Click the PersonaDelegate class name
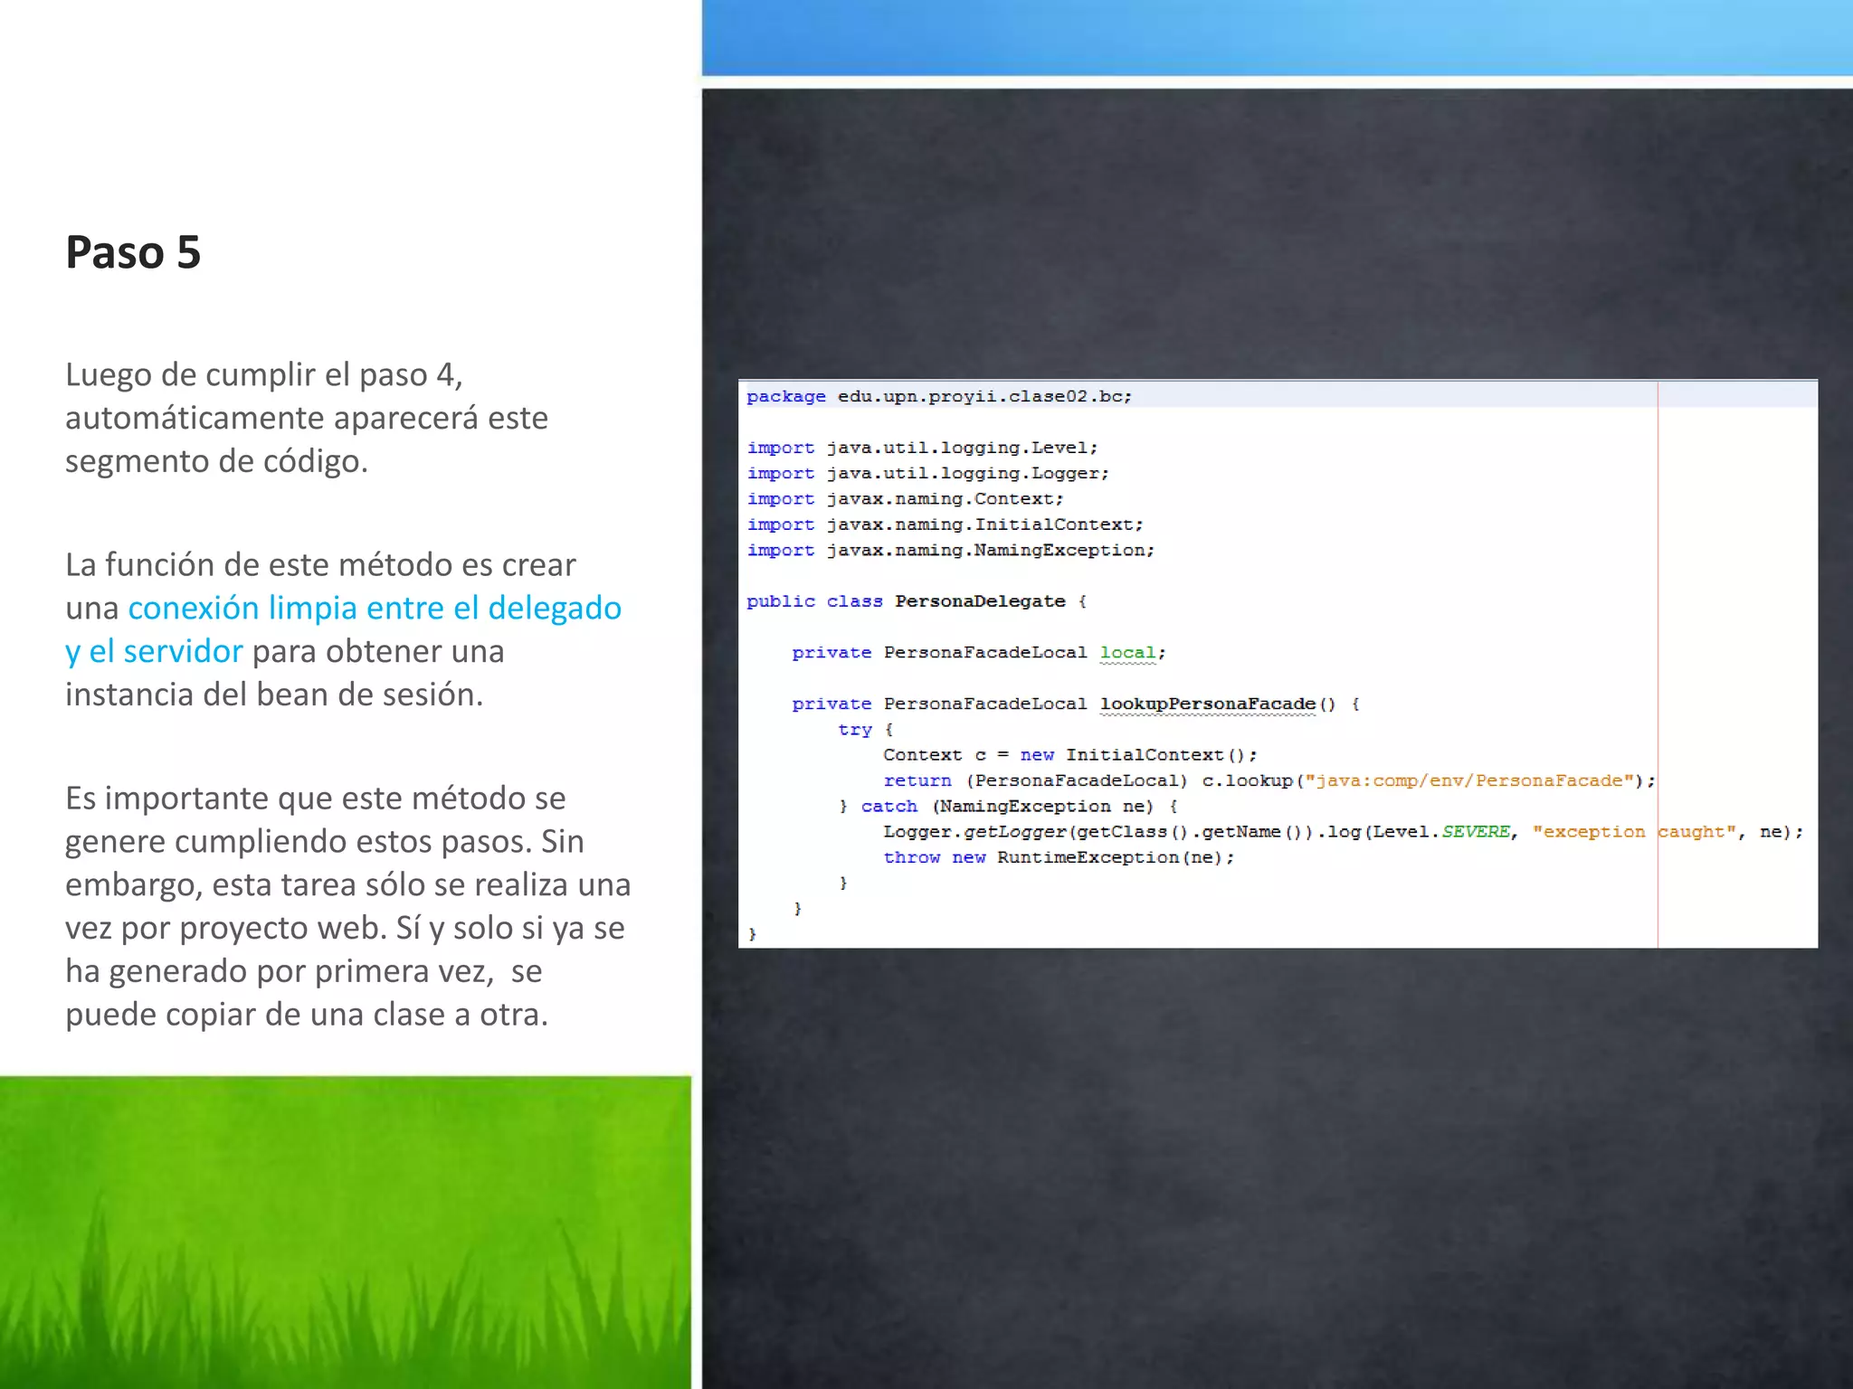Image resolution: width=1853 pixels, height=1389 pixels. pyautogui.click(x=980, y=601)
